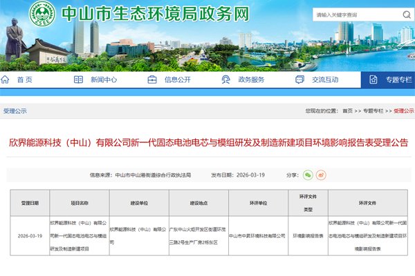Click the 项目名称 column header
Viewport: 415px width, 276px height.
(80, 203)
